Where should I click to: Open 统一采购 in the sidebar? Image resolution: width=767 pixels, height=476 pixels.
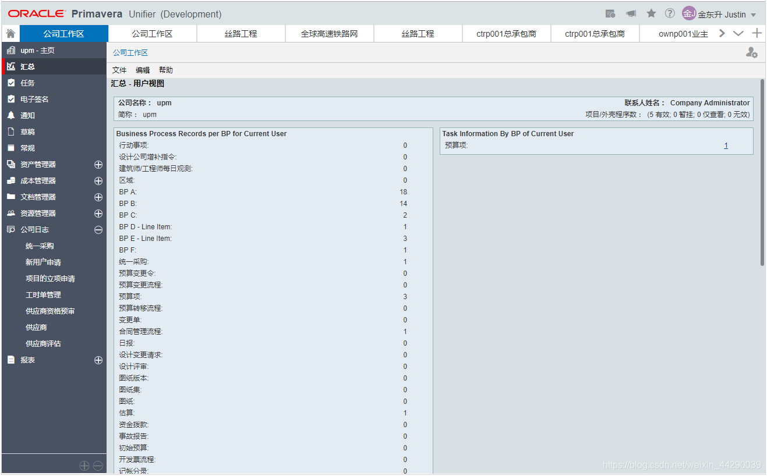(x=40, y=246)
